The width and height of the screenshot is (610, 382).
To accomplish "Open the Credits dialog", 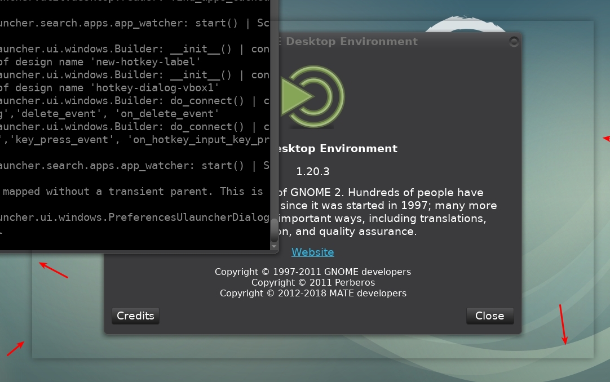I will [135, 316].
